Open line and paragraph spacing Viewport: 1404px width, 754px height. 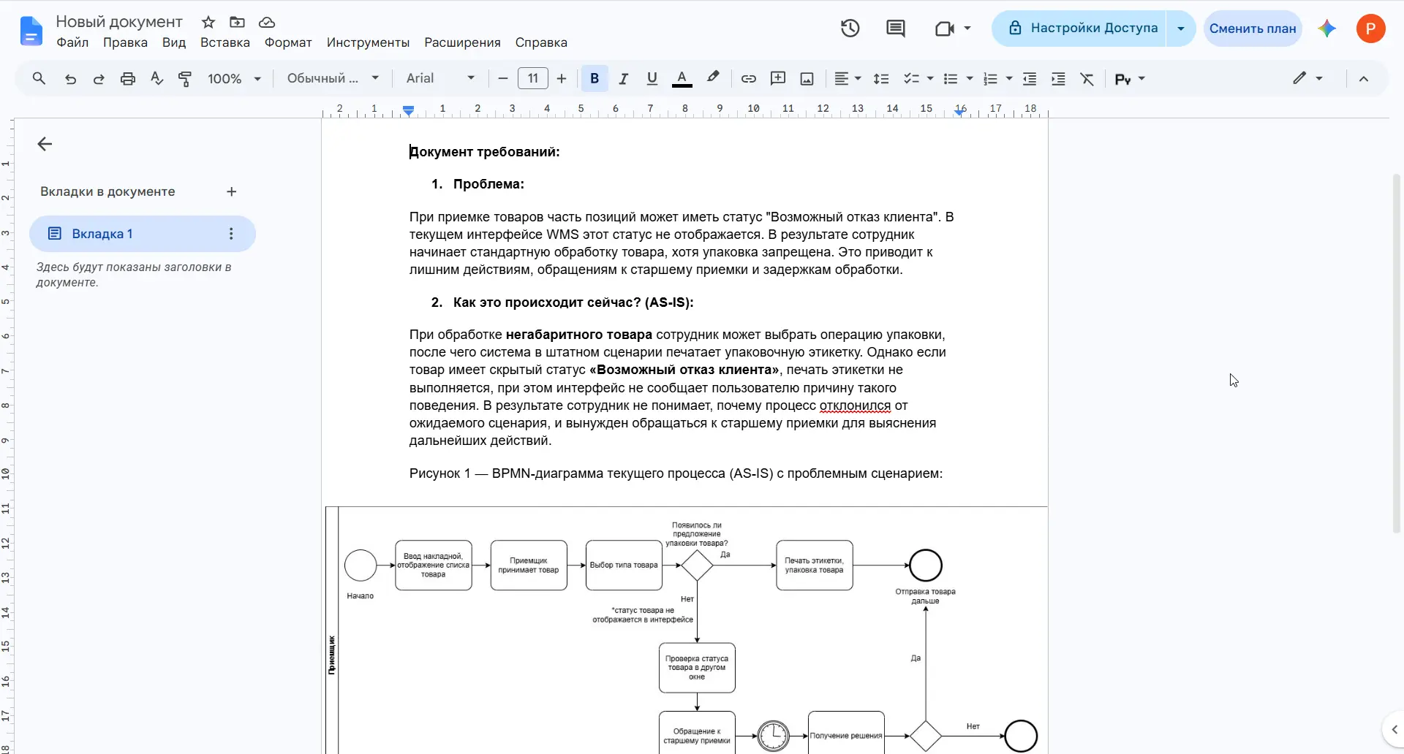click(881, 78)
